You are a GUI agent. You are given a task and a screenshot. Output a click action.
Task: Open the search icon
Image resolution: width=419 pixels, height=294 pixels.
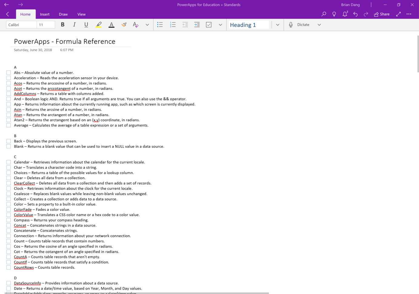(324, 14)
